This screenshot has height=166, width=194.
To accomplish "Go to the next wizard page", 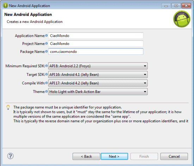I will 114,156.
